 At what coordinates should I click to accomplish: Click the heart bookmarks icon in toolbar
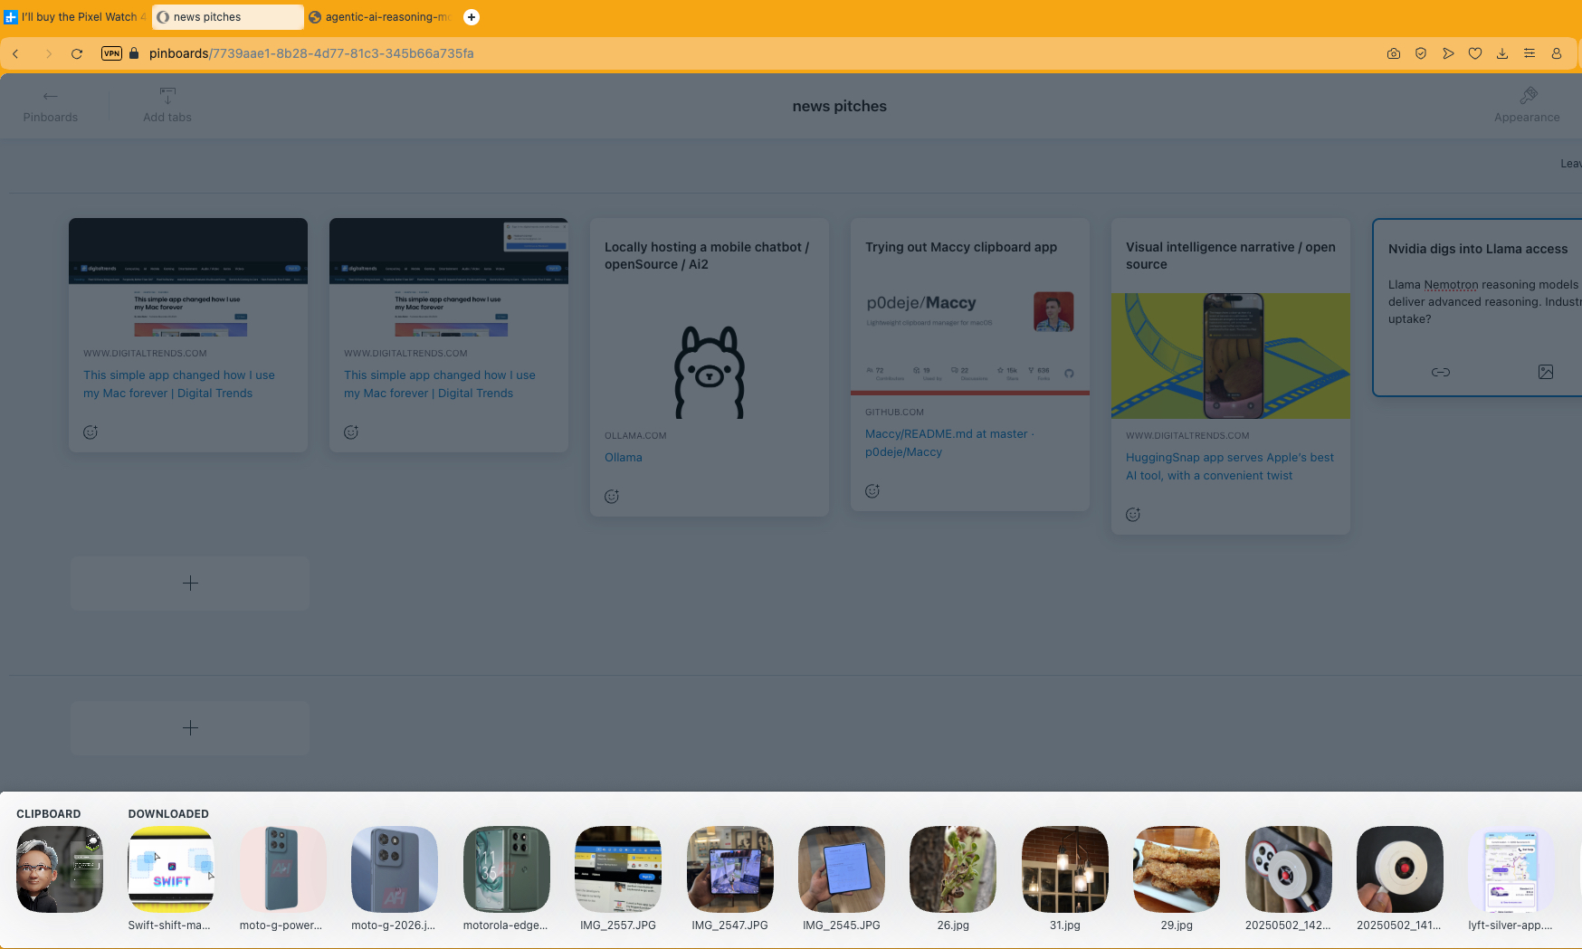(x=1475, y=53)
